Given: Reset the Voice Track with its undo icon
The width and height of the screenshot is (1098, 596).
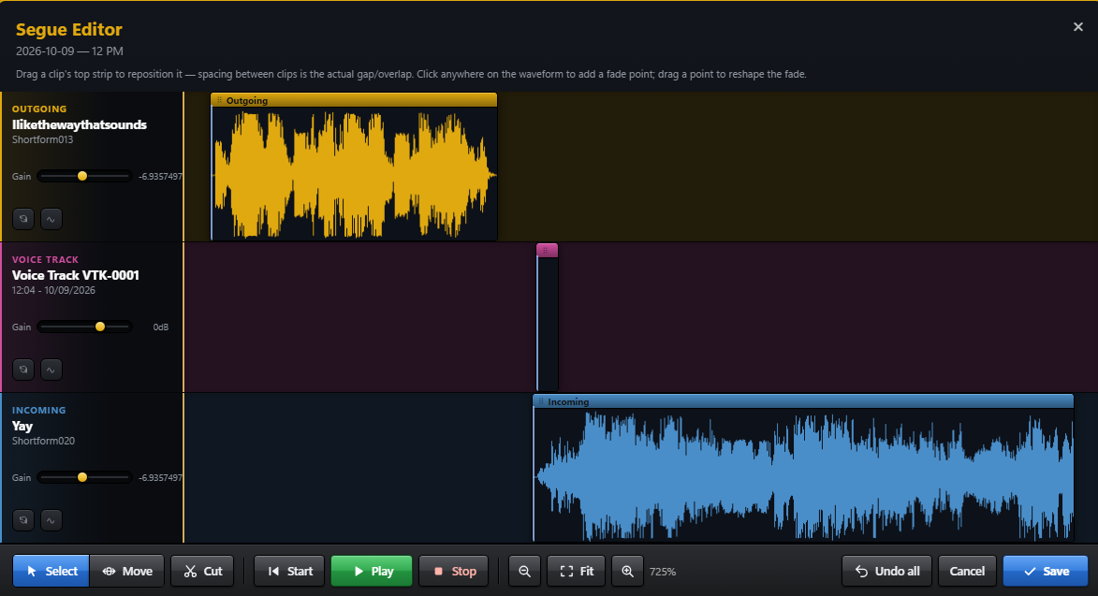Looking at the screenshot, I should click(x=23, y=370).
